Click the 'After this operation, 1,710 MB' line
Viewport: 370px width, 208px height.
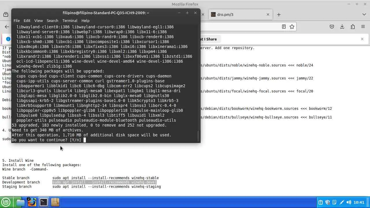click(91, 135)
